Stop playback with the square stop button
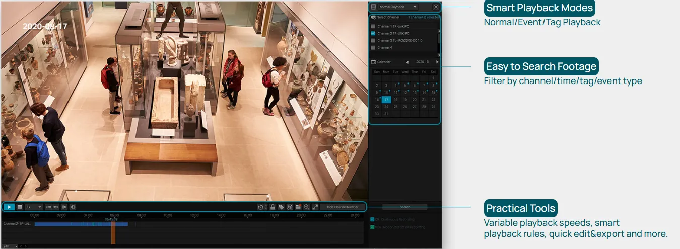 tap(20, 207)
